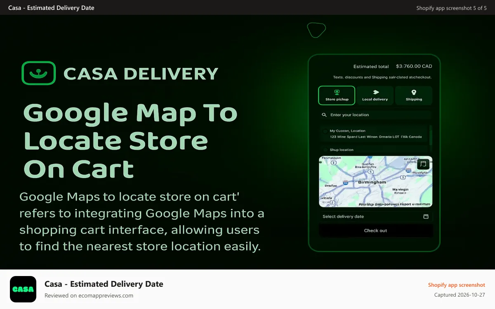Select the Store pickup tab
Image resolution: width=495 pixels, height=309 pixels.
pyautogui.click(x=337, y=96)
